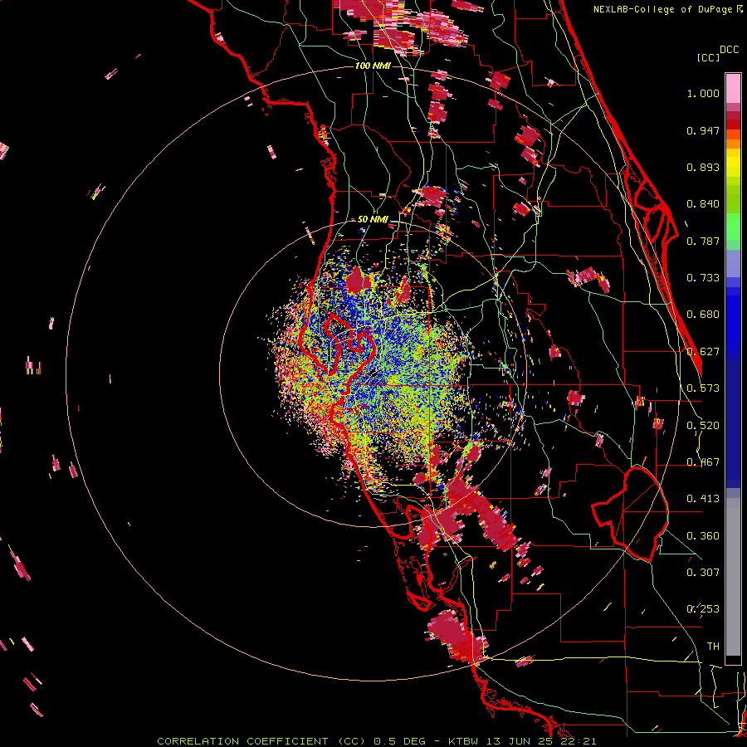
Task: Click the 0.5 DEG elevation text
Action: click(x=400, y=741)
